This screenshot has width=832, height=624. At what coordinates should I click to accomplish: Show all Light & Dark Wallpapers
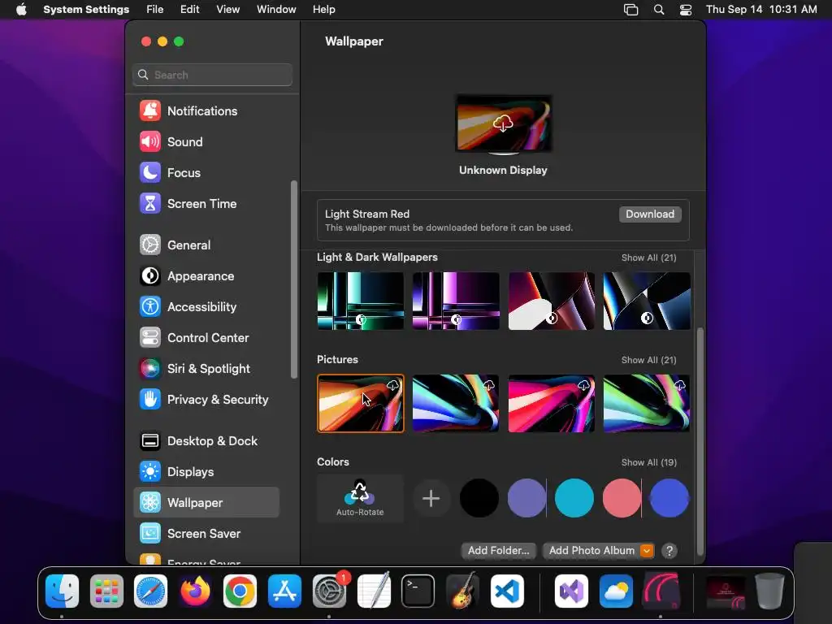pos(648,258)
